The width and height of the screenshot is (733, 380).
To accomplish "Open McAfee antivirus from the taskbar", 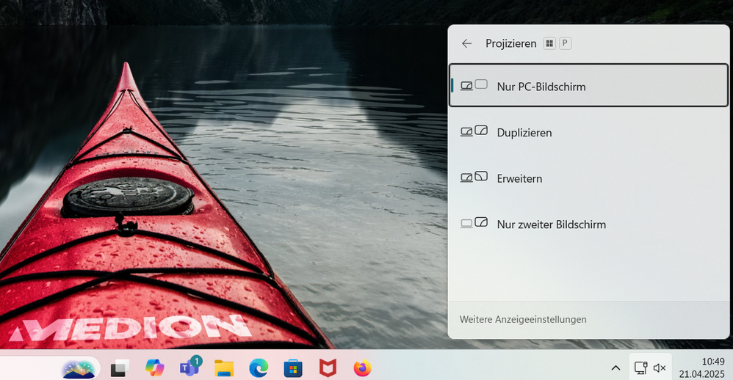I will pyautogui.click(x=328, y=368).
